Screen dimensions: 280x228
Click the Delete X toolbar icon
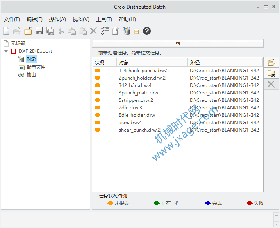tap(93, 31)
